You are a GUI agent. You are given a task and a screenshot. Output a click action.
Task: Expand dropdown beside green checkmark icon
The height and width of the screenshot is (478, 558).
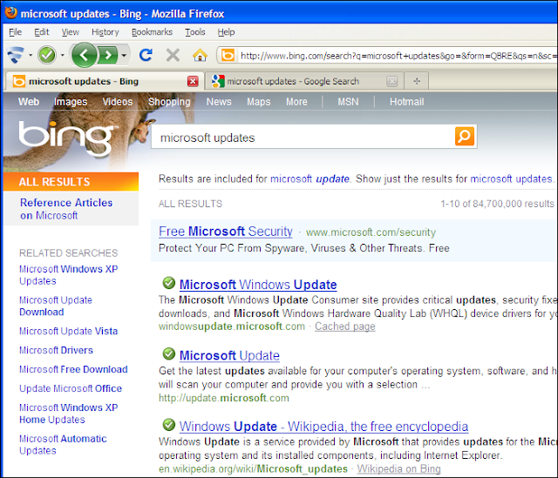tap(63, 55)
